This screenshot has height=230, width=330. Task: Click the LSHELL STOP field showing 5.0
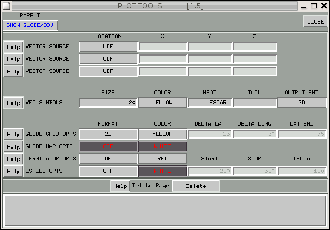[255, 171]
